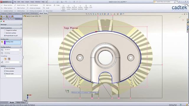Switch to the Sheet Metal tab
Image resolution: width=189 pixels, height=106 pixels.
tap(25, 14)
